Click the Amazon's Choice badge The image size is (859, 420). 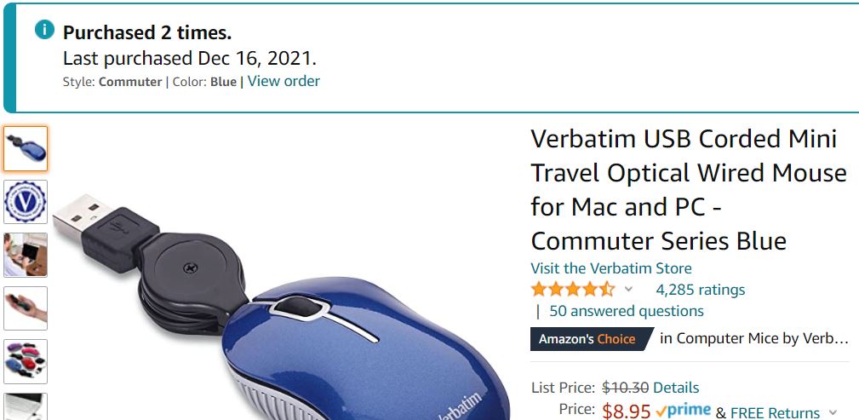point(592,339)
